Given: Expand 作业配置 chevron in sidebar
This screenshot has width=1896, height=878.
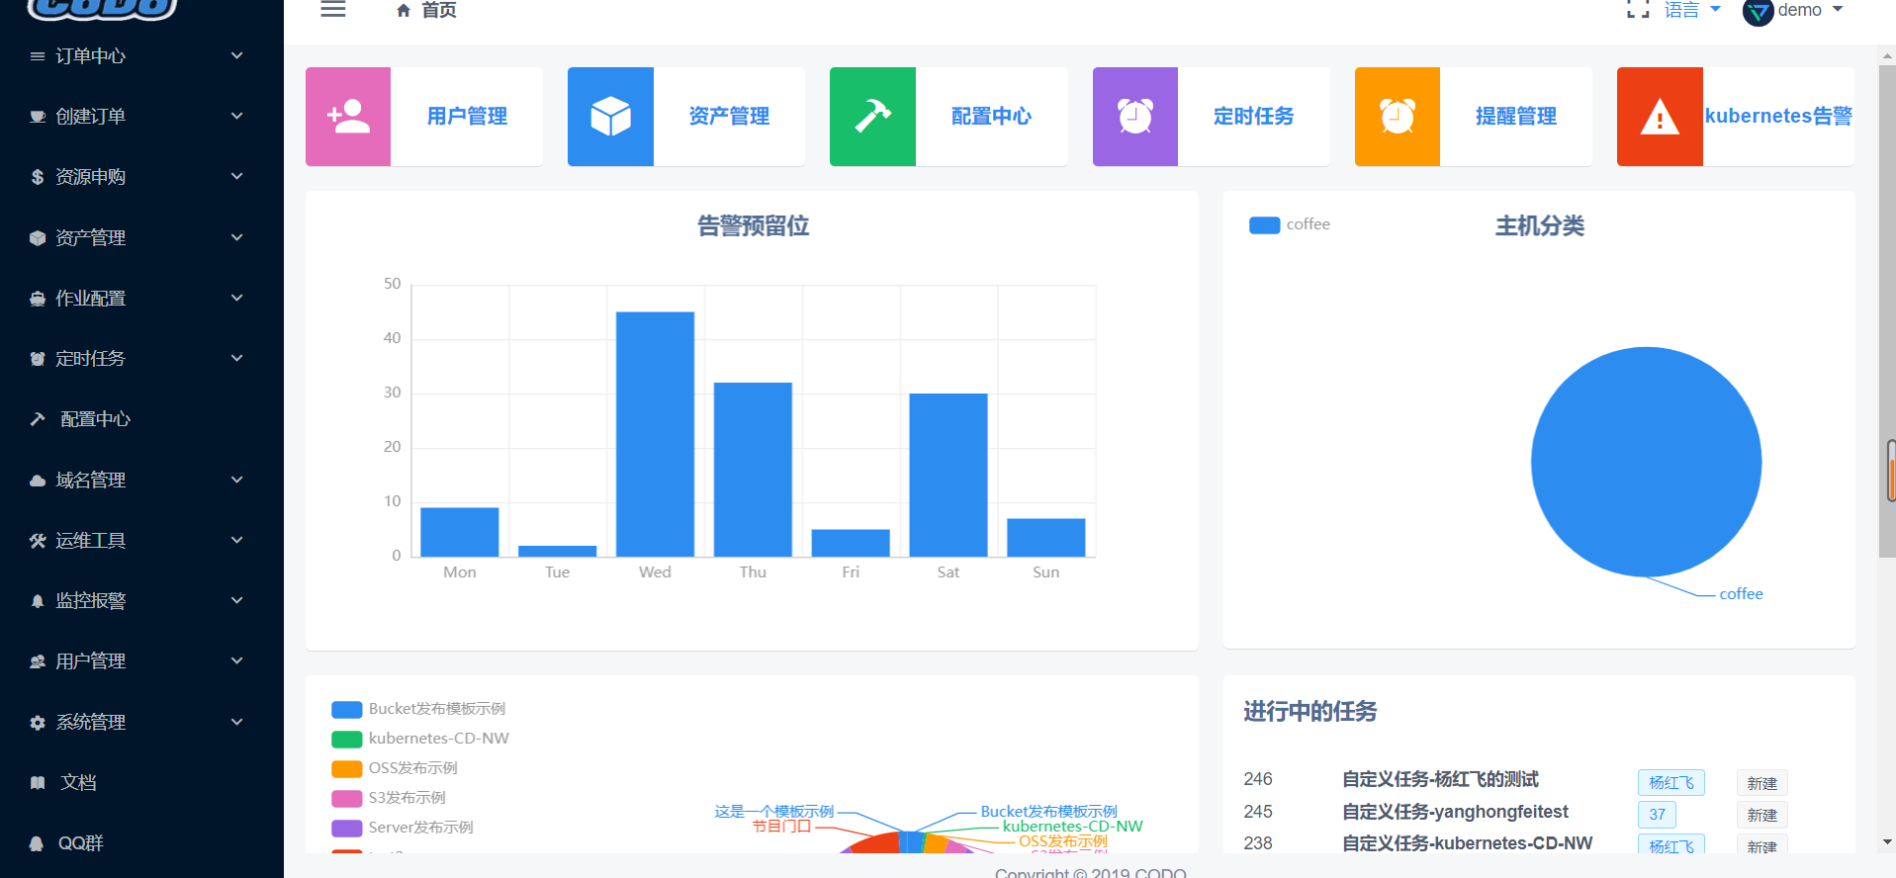Looking at the screenshot, I should tap(237, 299).
